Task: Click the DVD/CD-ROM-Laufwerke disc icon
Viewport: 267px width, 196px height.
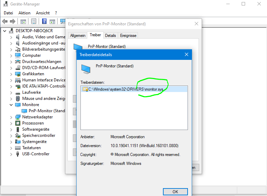Action: point(18,68)
